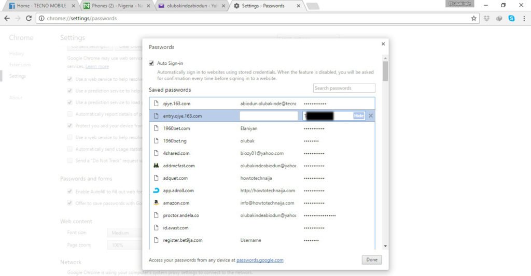Click the amazon.com favicon icon
This screenshot has width=531, height=276.
[156, 202]
